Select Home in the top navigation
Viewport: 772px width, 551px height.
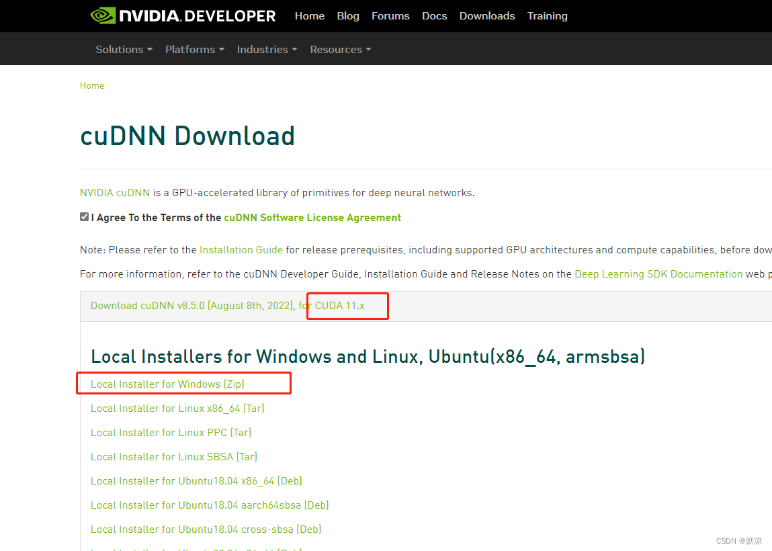point(309,15)
